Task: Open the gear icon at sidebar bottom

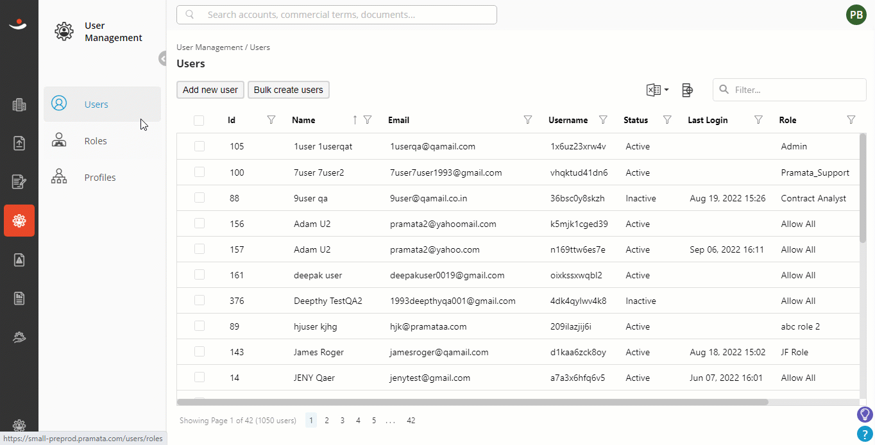Action: (x=19, y=425)
